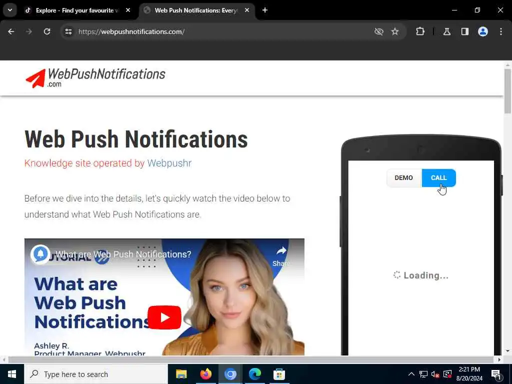
Task: Open Microsoft Store from the taskbar
Action: pos(279,374)
